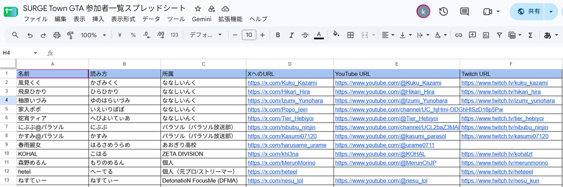563x187 pixels.
Task: Open the 拡張機能 menu
Action: pyautogui.click(x=230, y=19)
